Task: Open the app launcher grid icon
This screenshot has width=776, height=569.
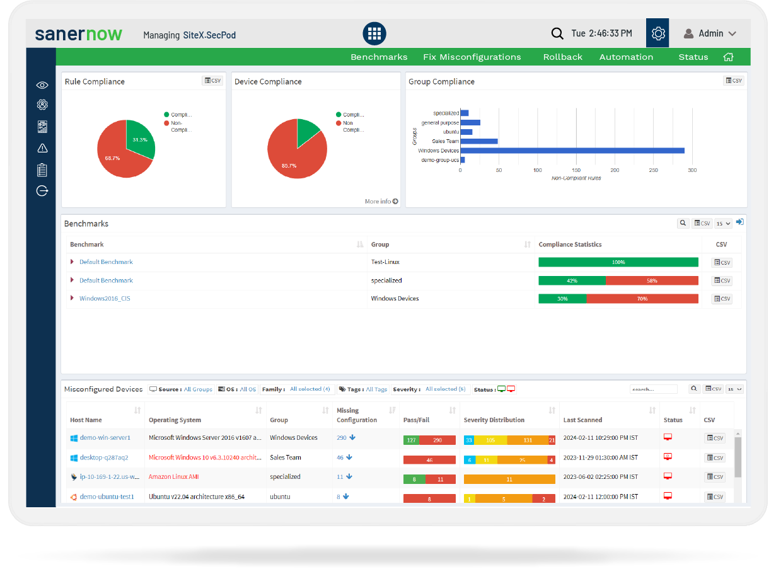Action: [374, 33]
